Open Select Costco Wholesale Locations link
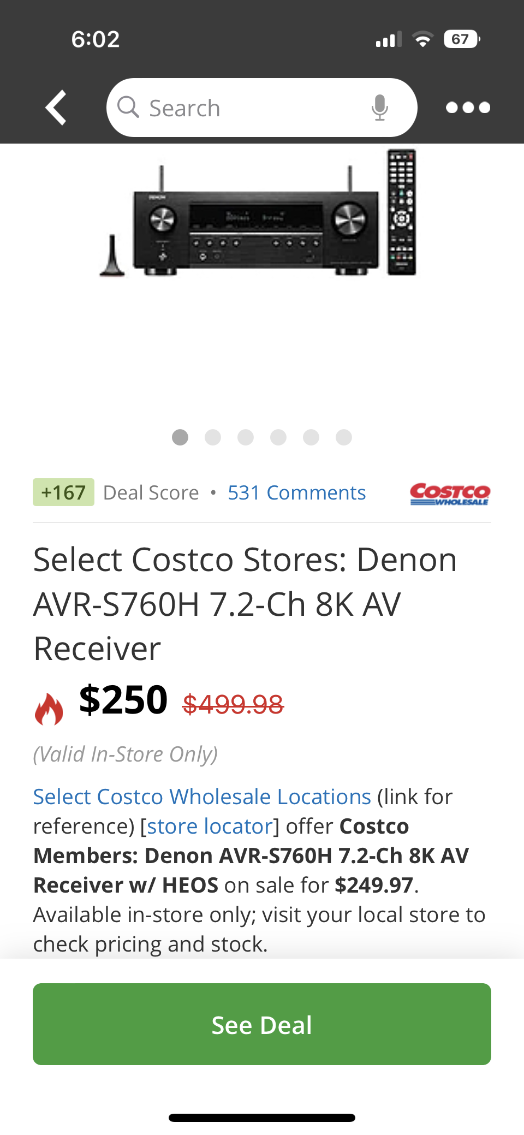 click(x=202, y=797)
